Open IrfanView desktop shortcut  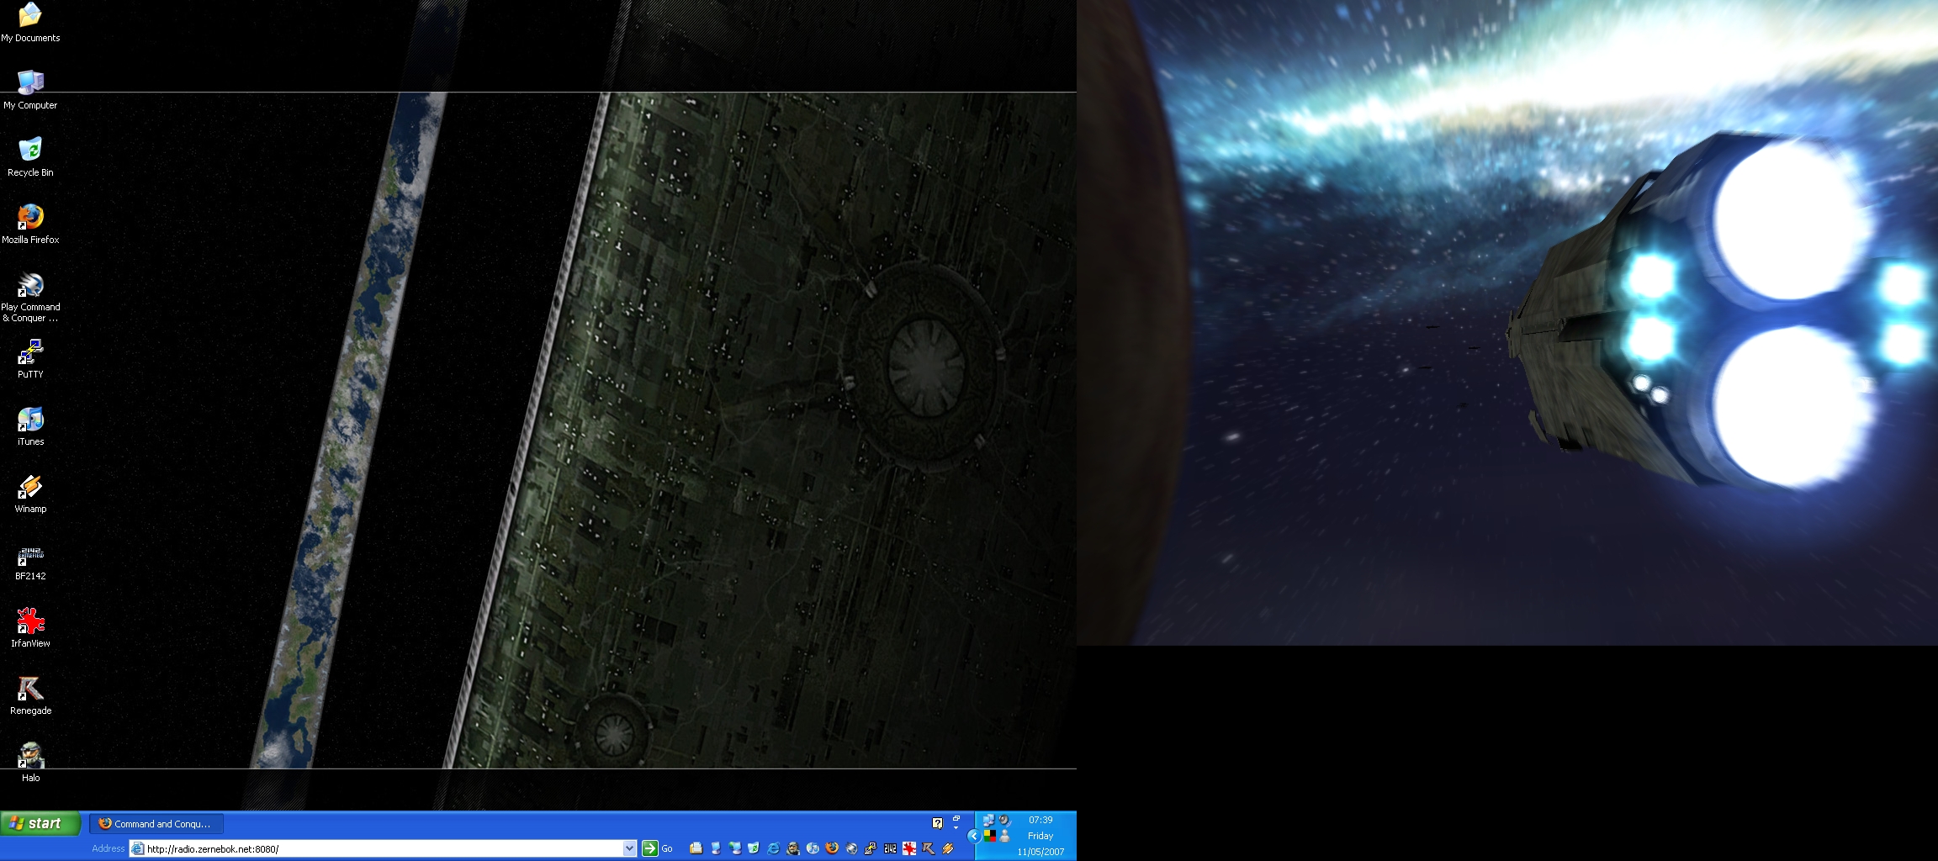click(30, 622)
